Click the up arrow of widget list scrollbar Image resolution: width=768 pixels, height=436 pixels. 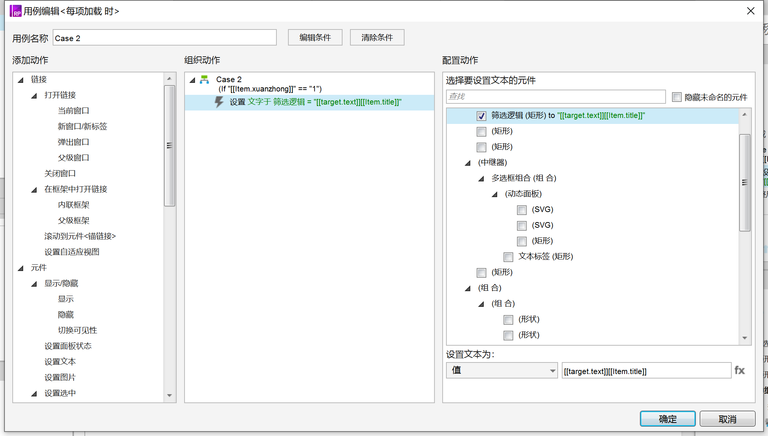(744, 115)
